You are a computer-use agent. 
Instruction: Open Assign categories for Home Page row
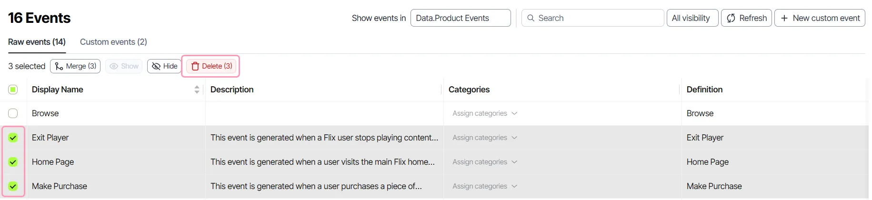point(485,162)
